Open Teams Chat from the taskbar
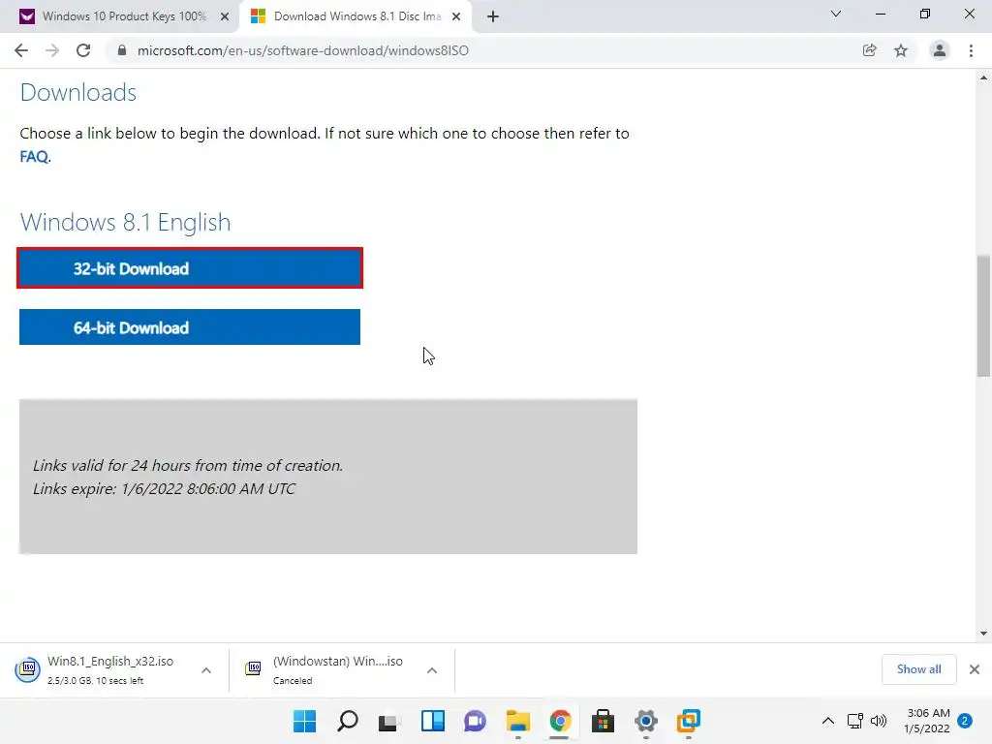992x744 pixels. (x=475, y=721)
